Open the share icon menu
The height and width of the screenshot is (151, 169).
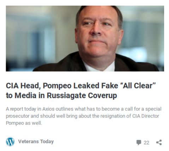pyautogui.click(x=159, y=143)
